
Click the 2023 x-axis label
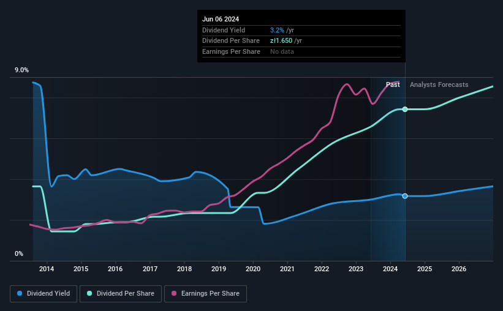click(356, 269)
